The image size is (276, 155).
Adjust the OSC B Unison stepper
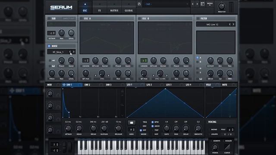click(x=144, y=60)
